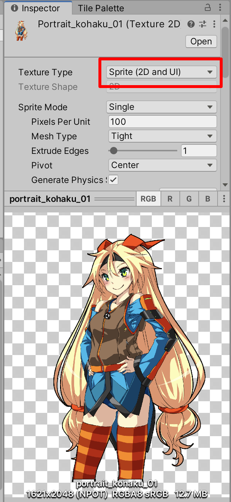The width and height of the screenshot is (231, 502).
Task: Click the Pixels Per Unit label
Action: pos(61,122)
